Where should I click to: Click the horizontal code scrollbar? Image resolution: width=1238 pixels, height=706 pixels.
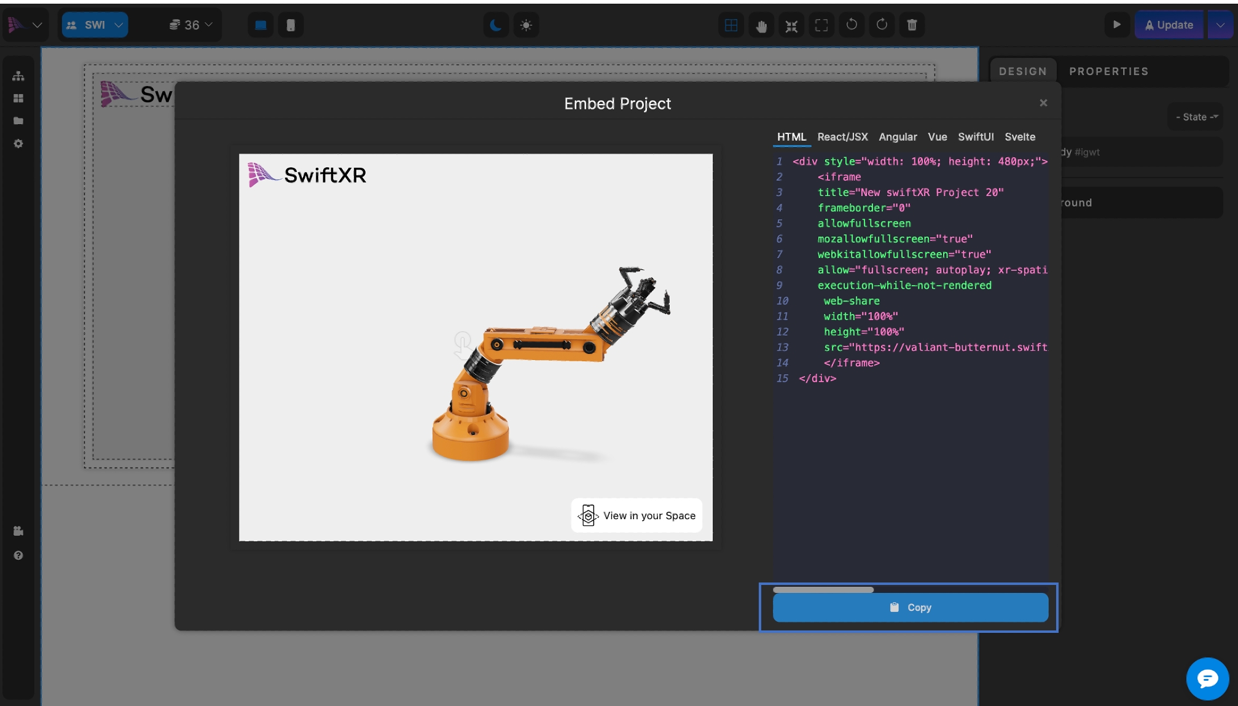click(823, 590)
